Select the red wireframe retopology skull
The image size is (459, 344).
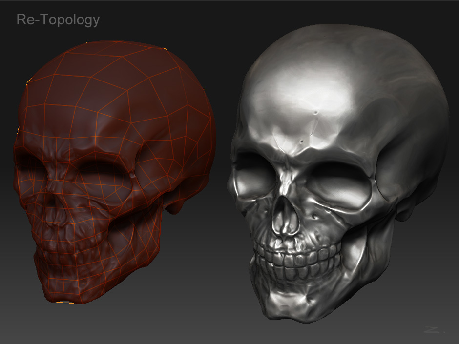point(114,173)
